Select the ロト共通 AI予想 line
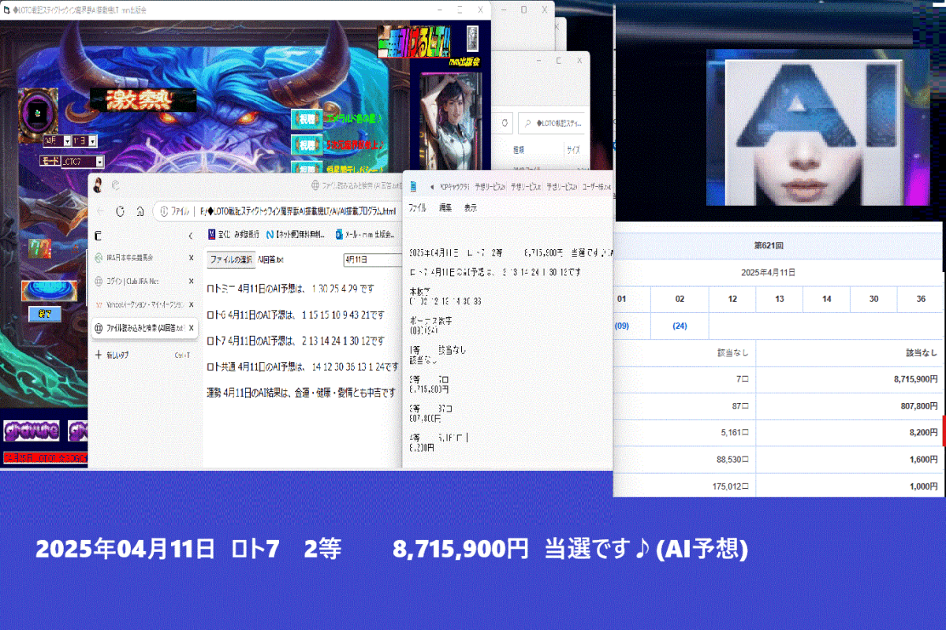This screenshot has height=630, width=946. click(x=302, y=367)
